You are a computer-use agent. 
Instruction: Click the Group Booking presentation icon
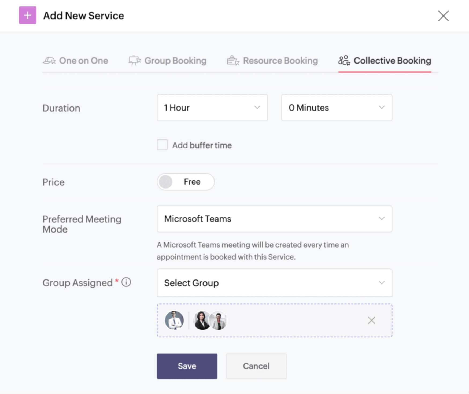pos(134,61)
